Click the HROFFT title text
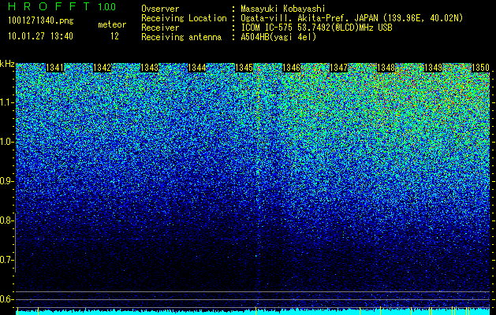Viewport: 496px width, 315px height. point(49,6)
